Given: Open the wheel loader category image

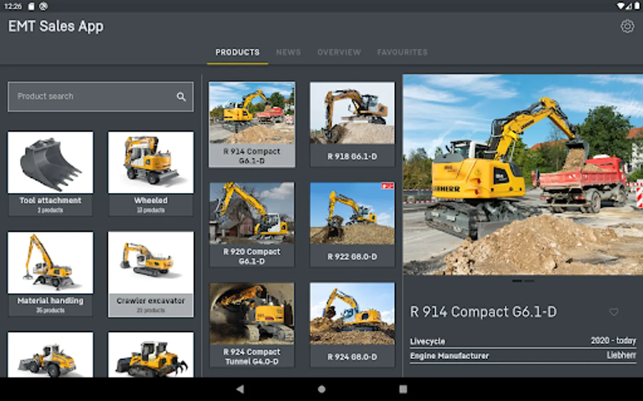Looking at the screenshot, I should tap(50, 355).
